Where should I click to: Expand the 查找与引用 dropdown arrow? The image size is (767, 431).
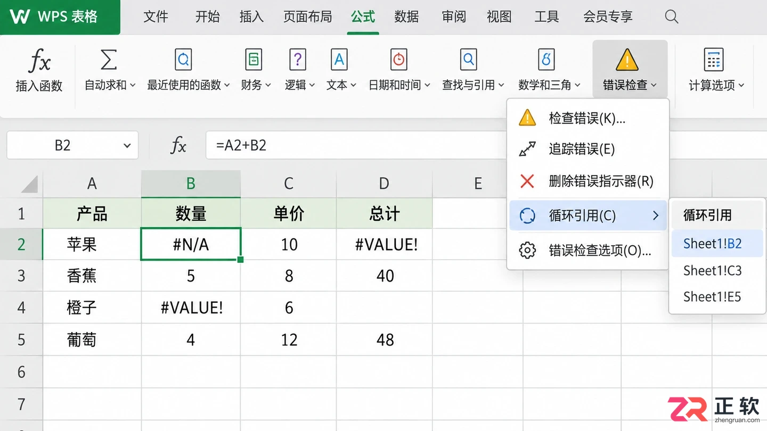pos(502,85)
